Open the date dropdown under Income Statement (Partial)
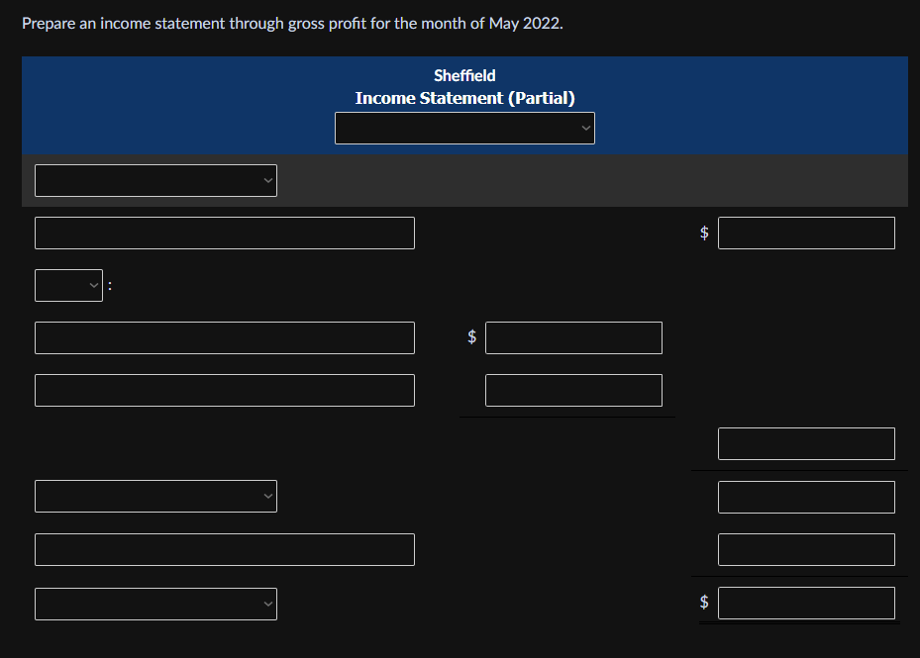Screen dimensions: 920x658 (x=464, y=128)
